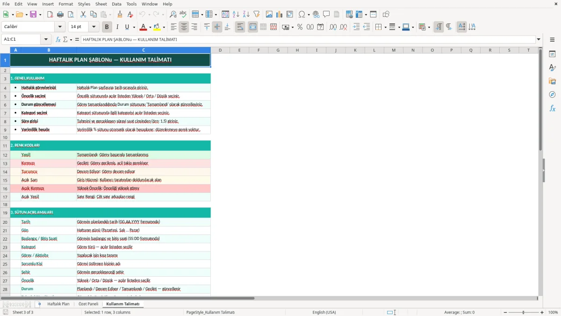Open the sidebar Gallery panel icon
Image resolution: width=561 pixels, height=316 pixels.
(552, 81)
